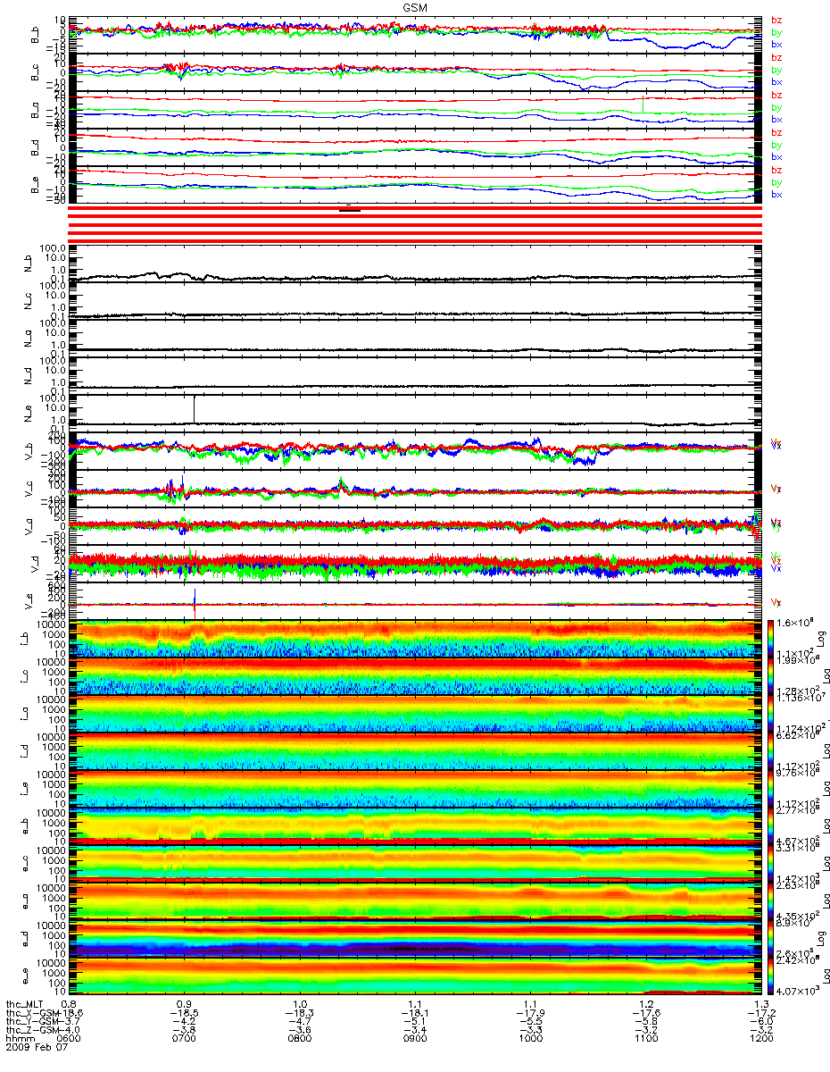
Task: Click the short black bar on red stripes
Action: coord(349,210)
